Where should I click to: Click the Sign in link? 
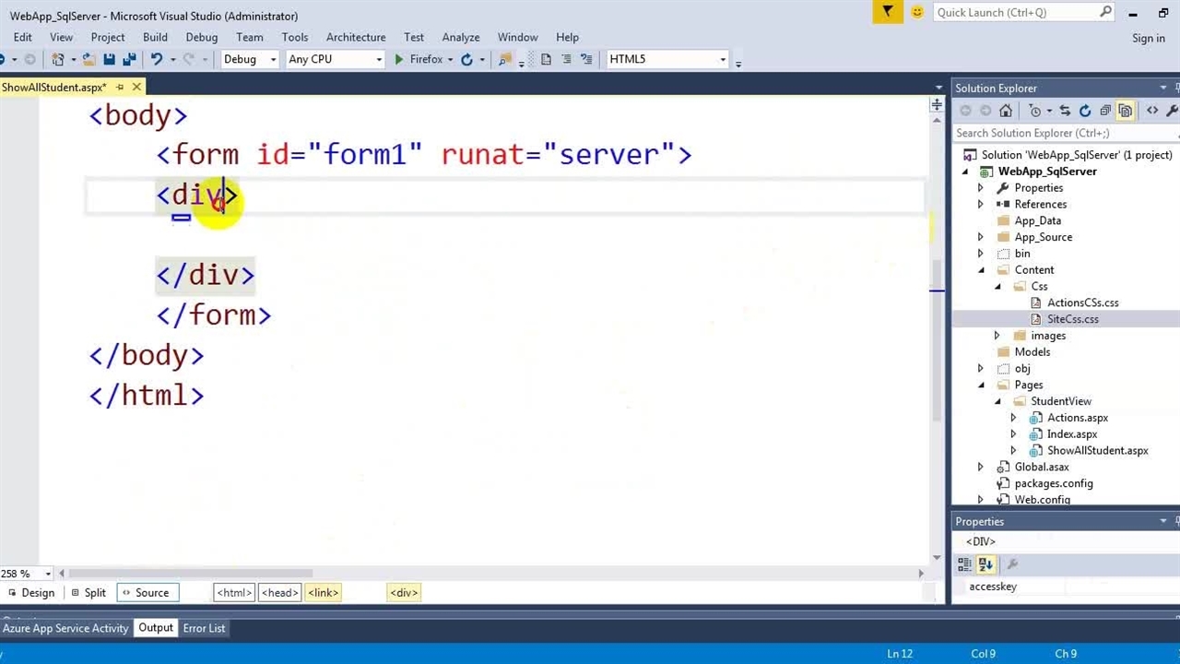tap(1148, 38)
